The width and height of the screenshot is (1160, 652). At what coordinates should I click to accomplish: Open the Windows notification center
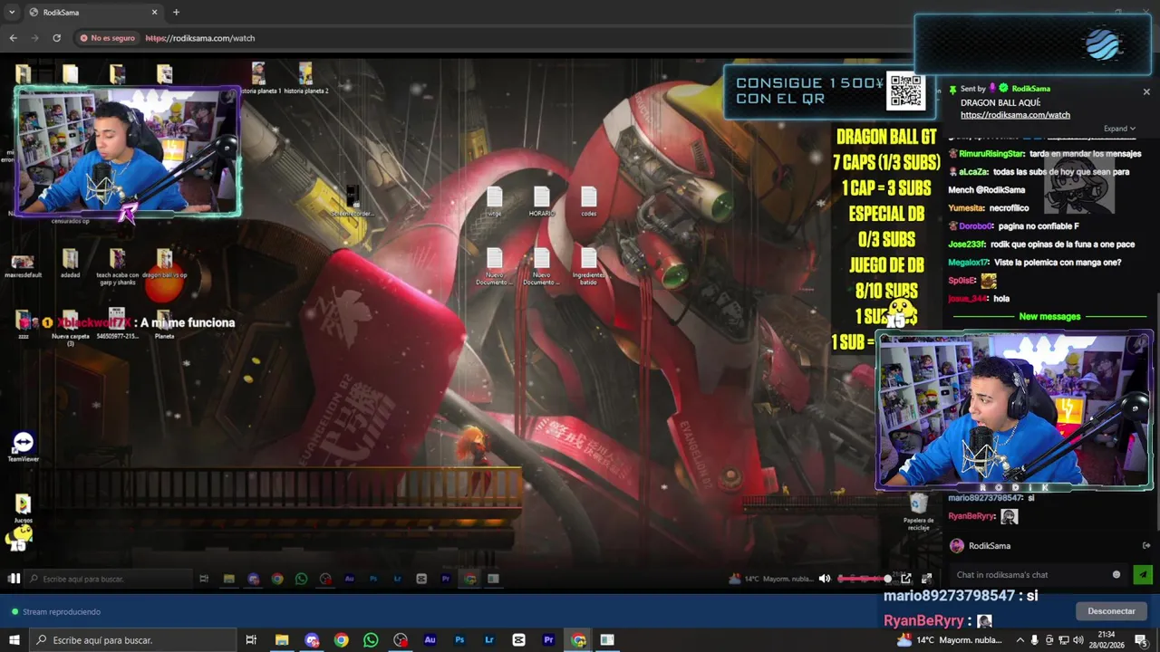point(1141,640)
